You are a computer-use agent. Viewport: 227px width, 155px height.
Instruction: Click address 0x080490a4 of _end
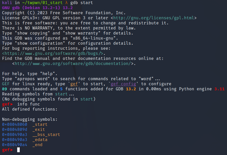[x=14, y=145]
